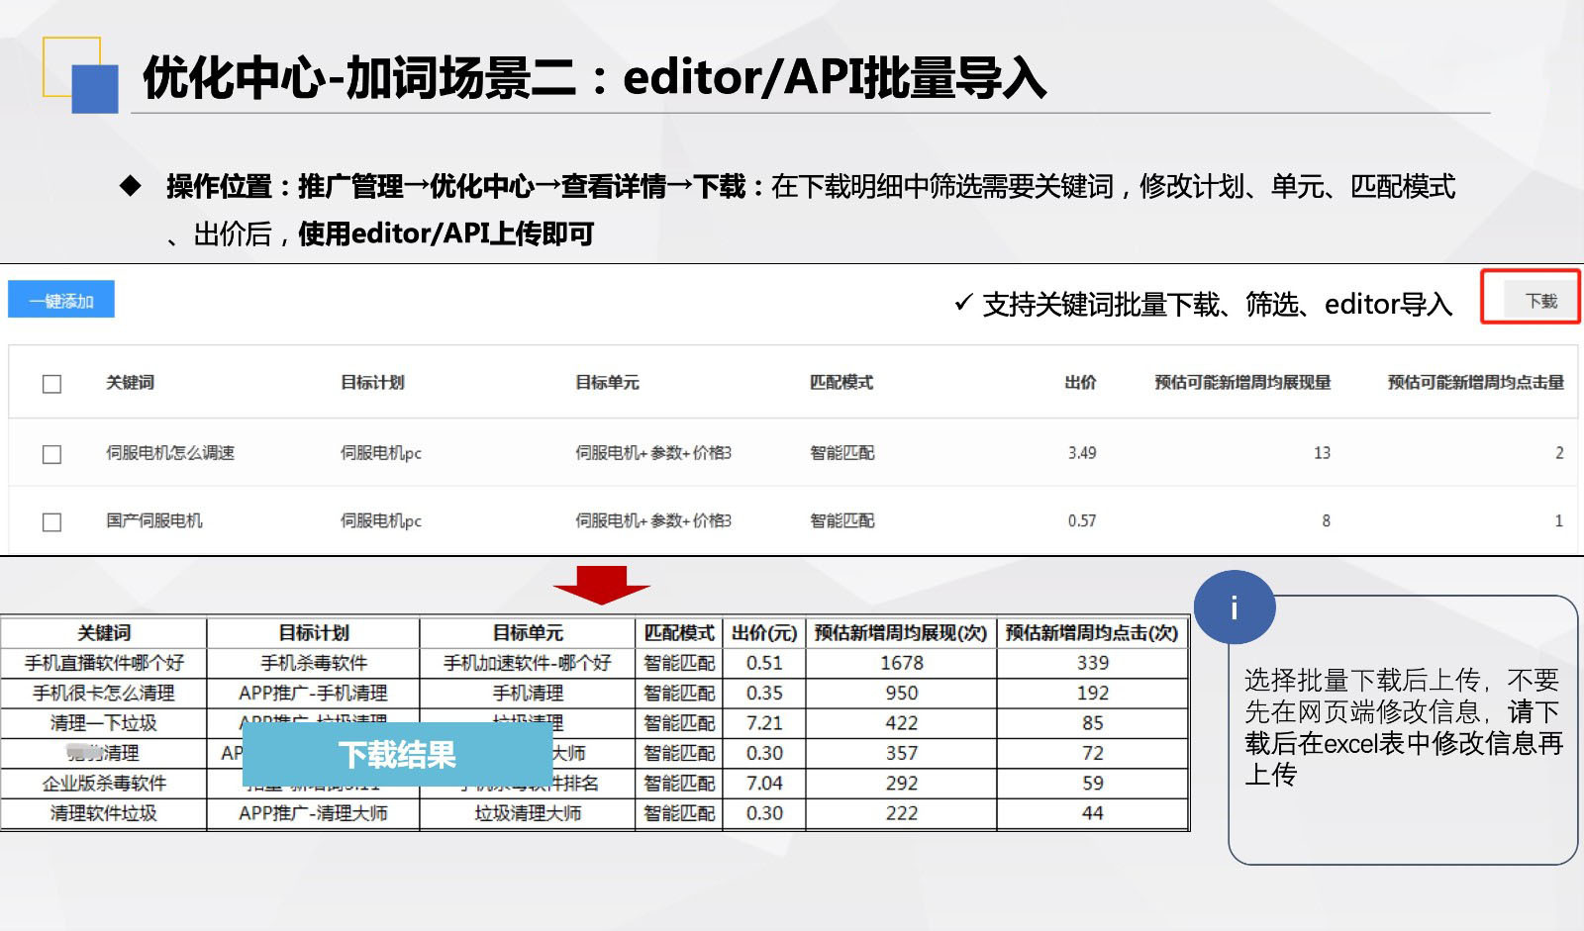Click spreadsheet header 出价(元)
Viewport: 1584px width, 931px height.
764,633
